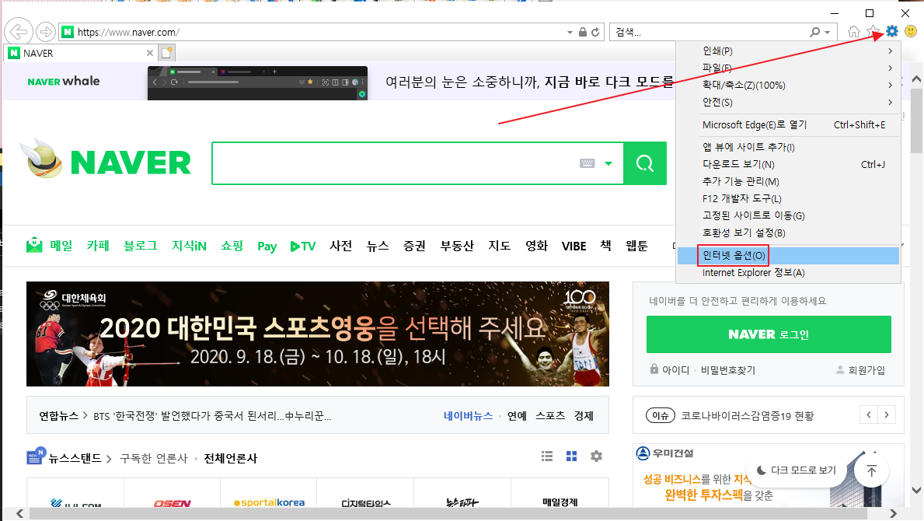Click the 2020 대한민국 스포츠영웅 banner
Screen dimensions: 924x521
click(318, 334)
